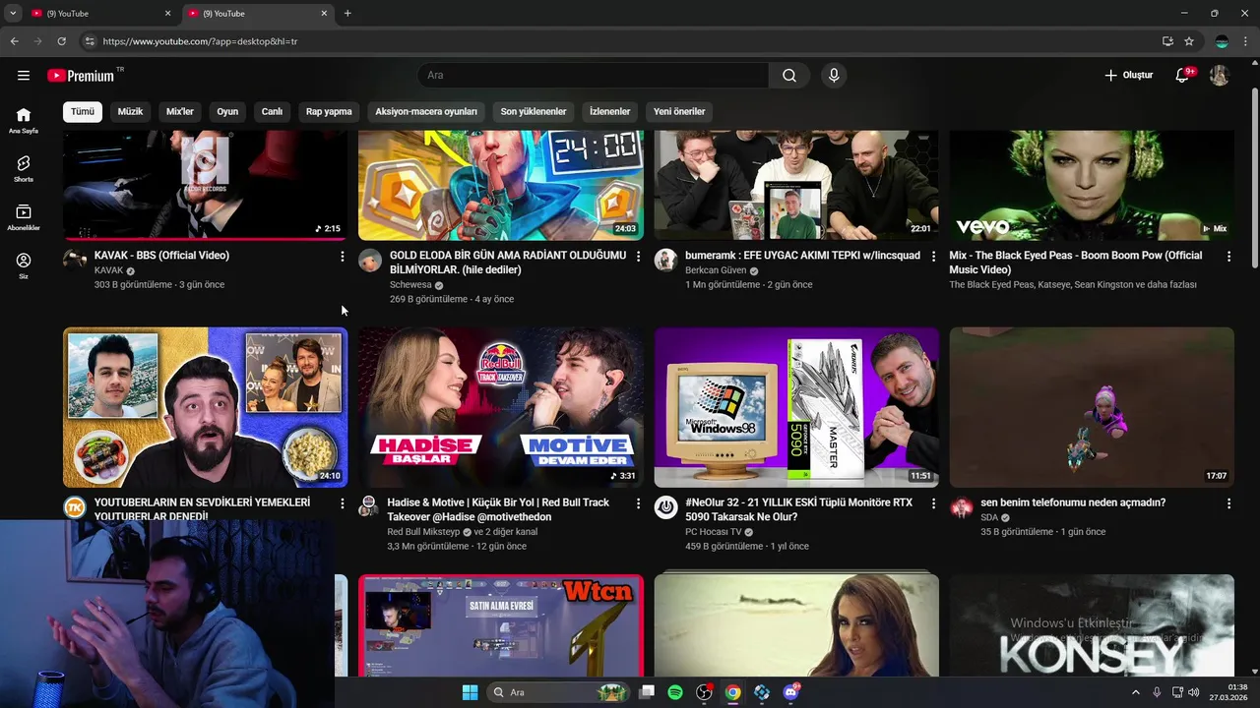Open options for Hadise & Motive video

point(638,503)
